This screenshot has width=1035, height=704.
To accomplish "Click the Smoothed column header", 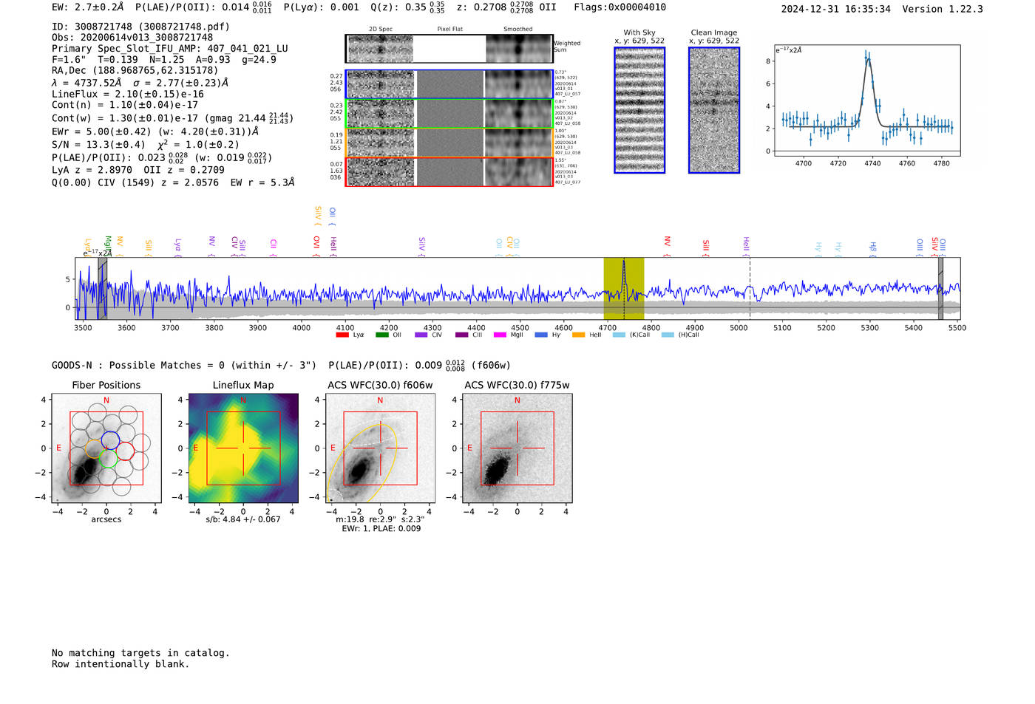I will click(x=517, y=30).
